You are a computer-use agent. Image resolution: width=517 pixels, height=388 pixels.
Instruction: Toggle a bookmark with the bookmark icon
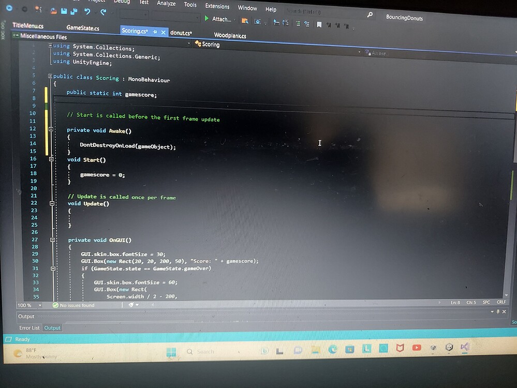319,23
